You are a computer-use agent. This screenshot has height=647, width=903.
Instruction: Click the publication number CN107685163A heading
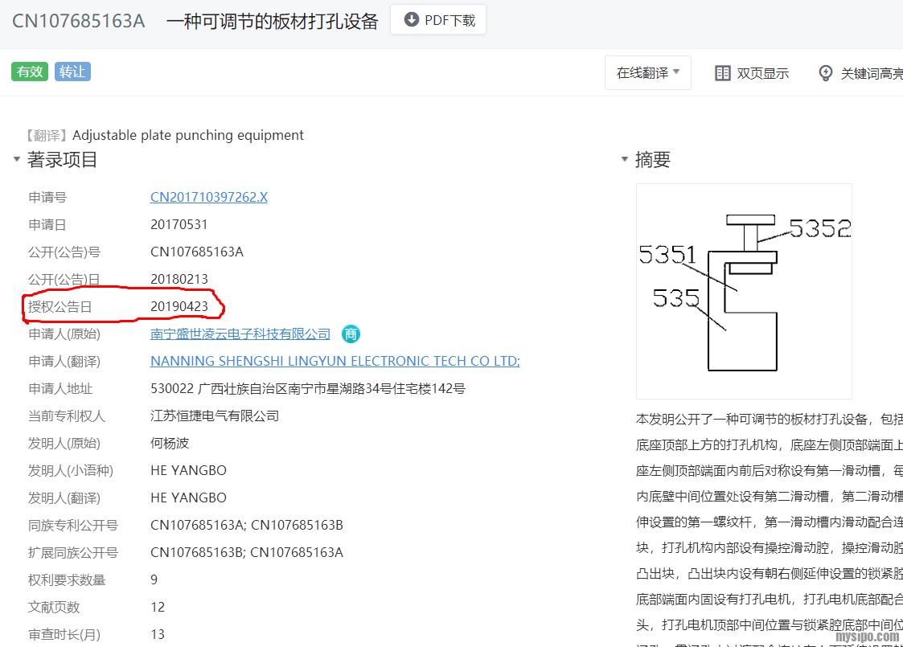78,21
